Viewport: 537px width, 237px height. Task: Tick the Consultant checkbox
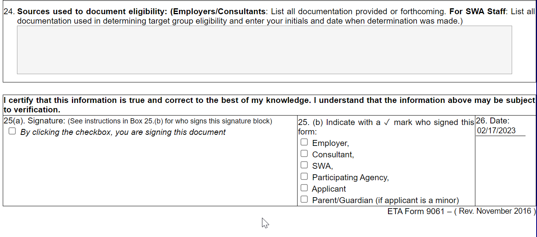[x=304, y=153]
